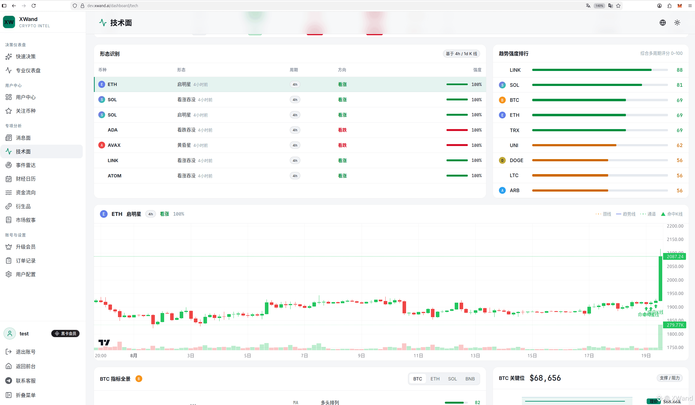This screenshot has width=695, height=405.
Task: Open 事件雷达 radar icon in sidebar
Action: pos(8,165)
